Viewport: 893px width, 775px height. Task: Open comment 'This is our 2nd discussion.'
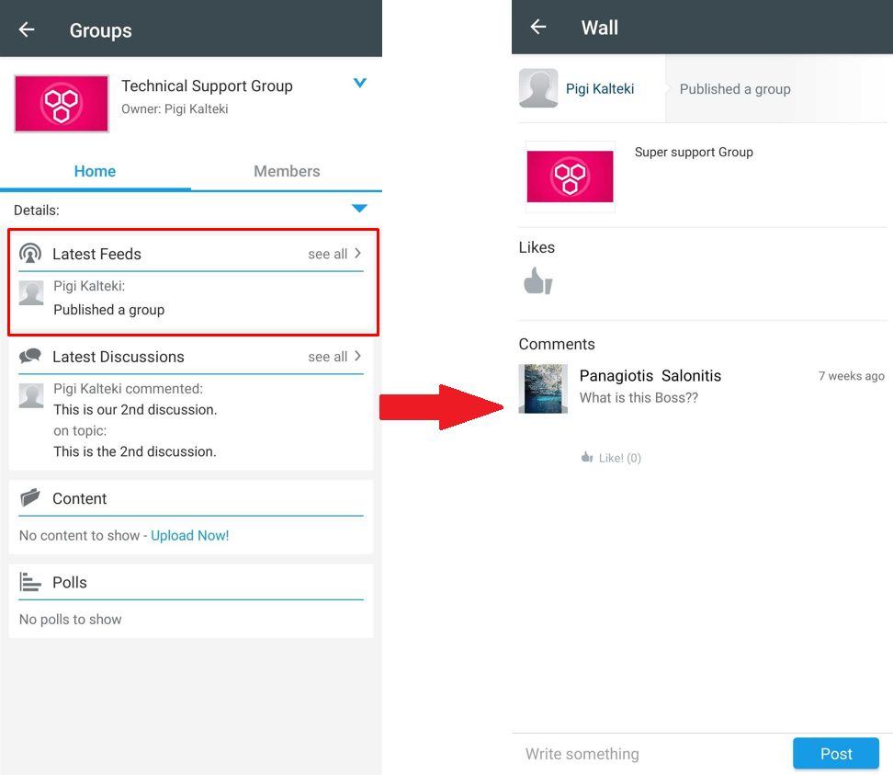point(135,410)
